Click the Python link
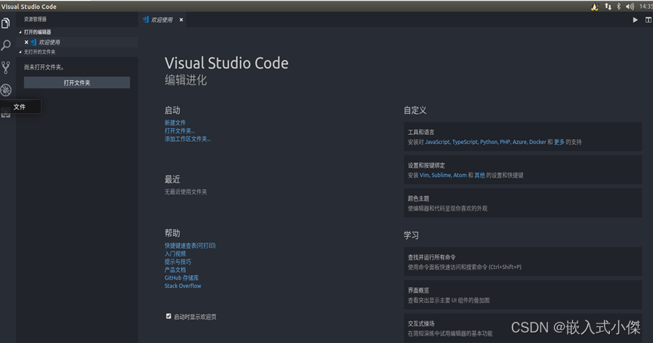 tap(489, 142)
